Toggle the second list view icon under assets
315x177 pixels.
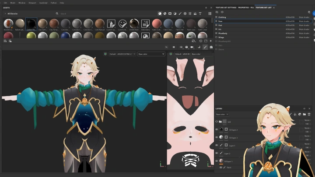coord(10,41)
